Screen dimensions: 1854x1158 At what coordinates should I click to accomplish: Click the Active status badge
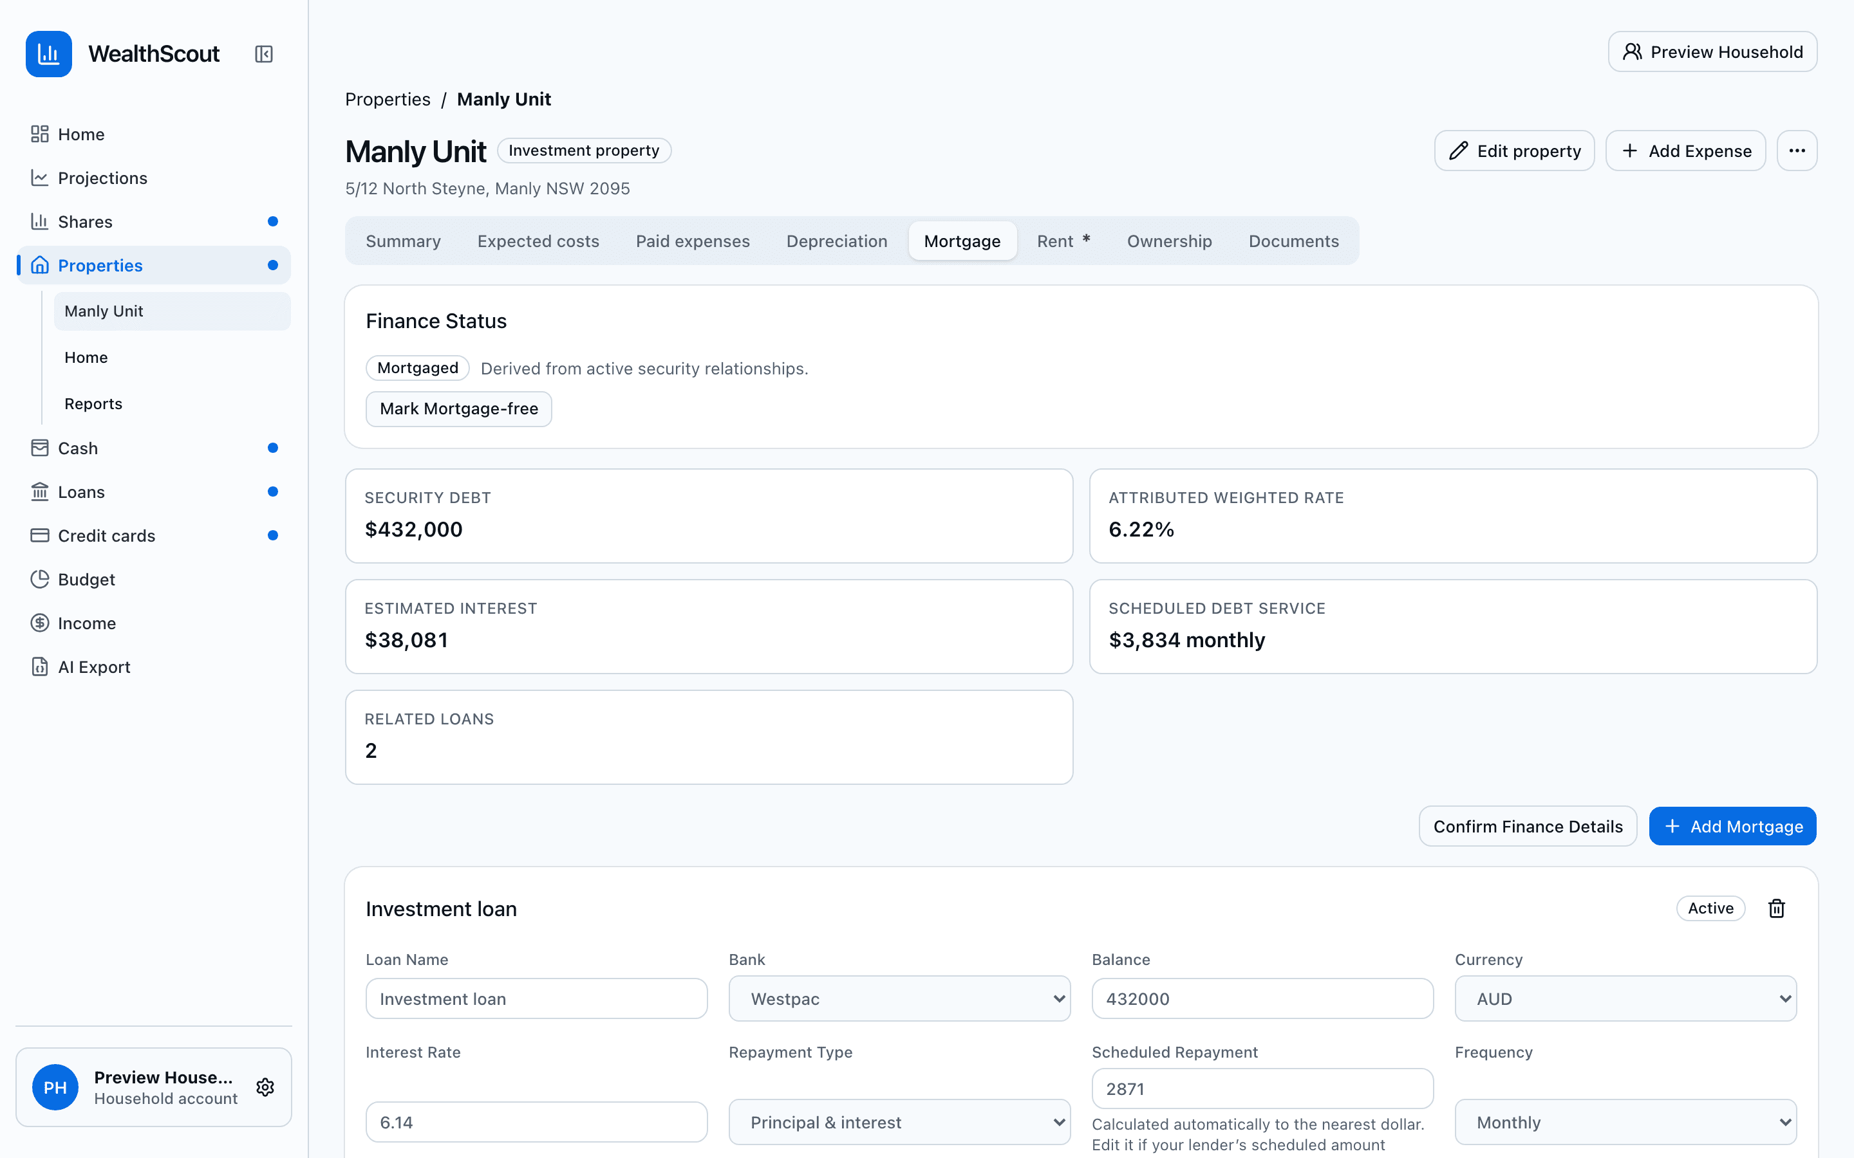coord(1710,908)
